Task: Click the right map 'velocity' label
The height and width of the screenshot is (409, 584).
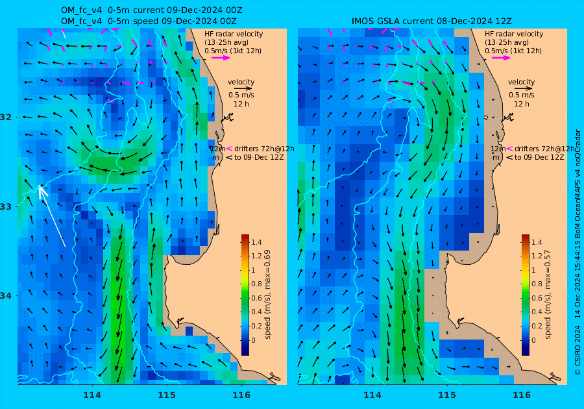Action: (522, 82)
